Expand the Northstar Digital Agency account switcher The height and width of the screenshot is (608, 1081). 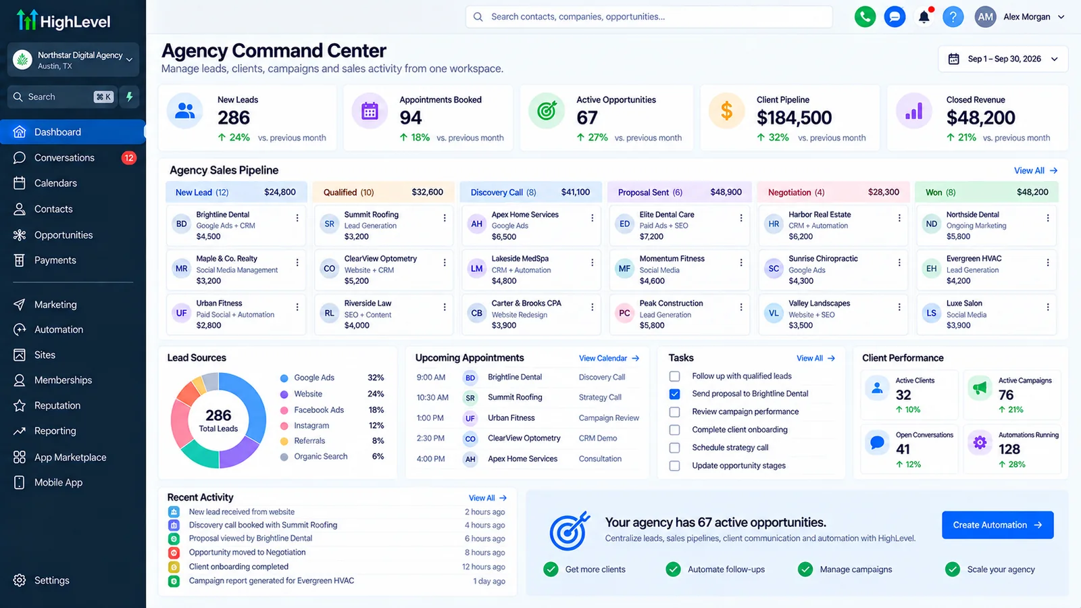pyautogui.click(x=73, y=60)
